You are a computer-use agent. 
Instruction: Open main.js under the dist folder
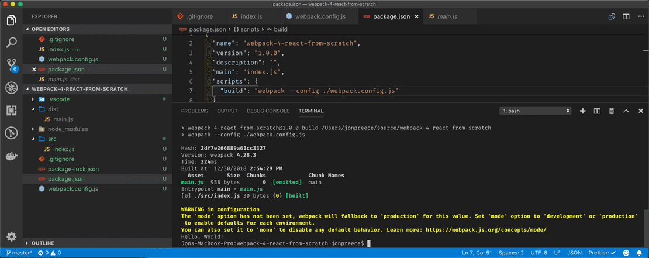(x=97, y=119)
